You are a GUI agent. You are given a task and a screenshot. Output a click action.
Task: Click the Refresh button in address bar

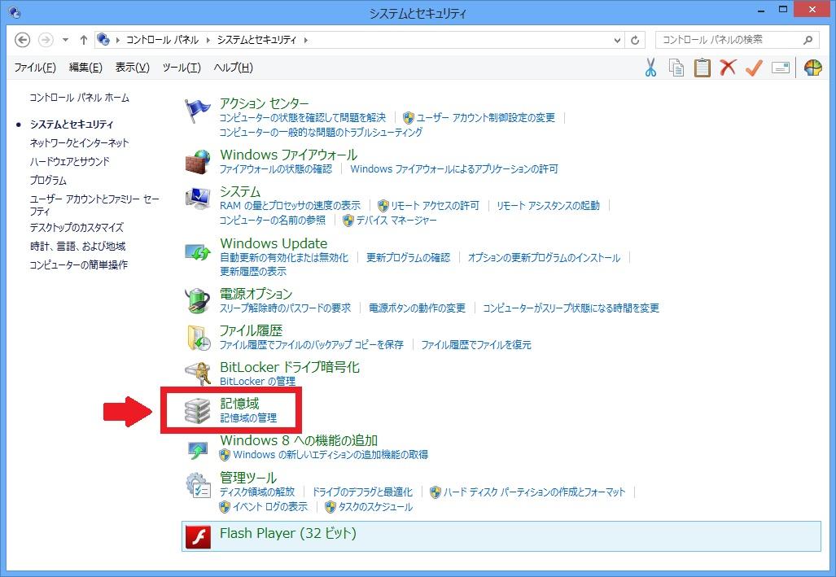[634, 40]
